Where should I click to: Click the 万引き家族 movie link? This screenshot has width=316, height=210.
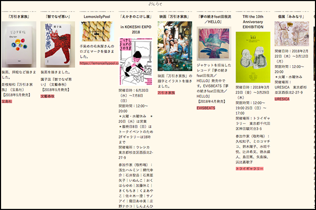(166, 92)
